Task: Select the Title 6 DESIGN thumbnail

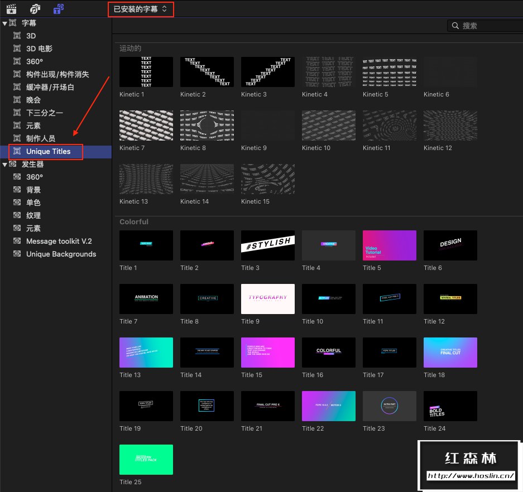Action: 450,245
